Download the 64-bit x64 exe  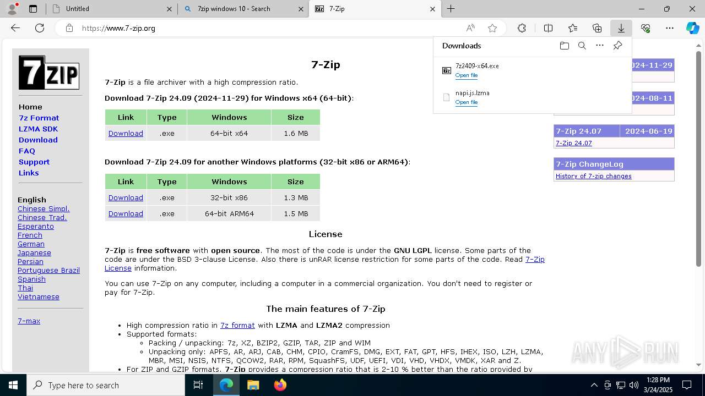coord(126,133)
